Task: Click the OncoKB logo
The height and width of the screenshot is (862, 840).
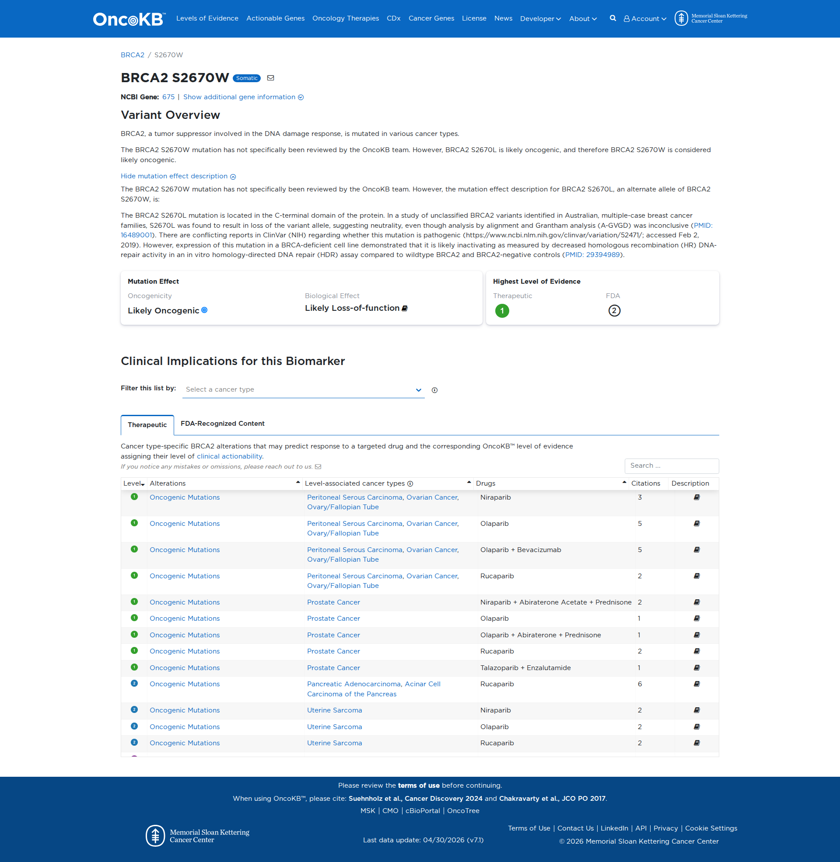Action: coord(129,19)
